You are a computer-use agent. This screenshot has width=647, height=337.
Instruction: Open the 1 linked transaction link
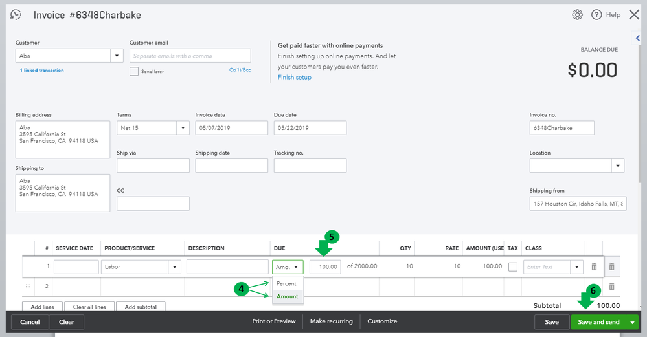pos(41,71)
